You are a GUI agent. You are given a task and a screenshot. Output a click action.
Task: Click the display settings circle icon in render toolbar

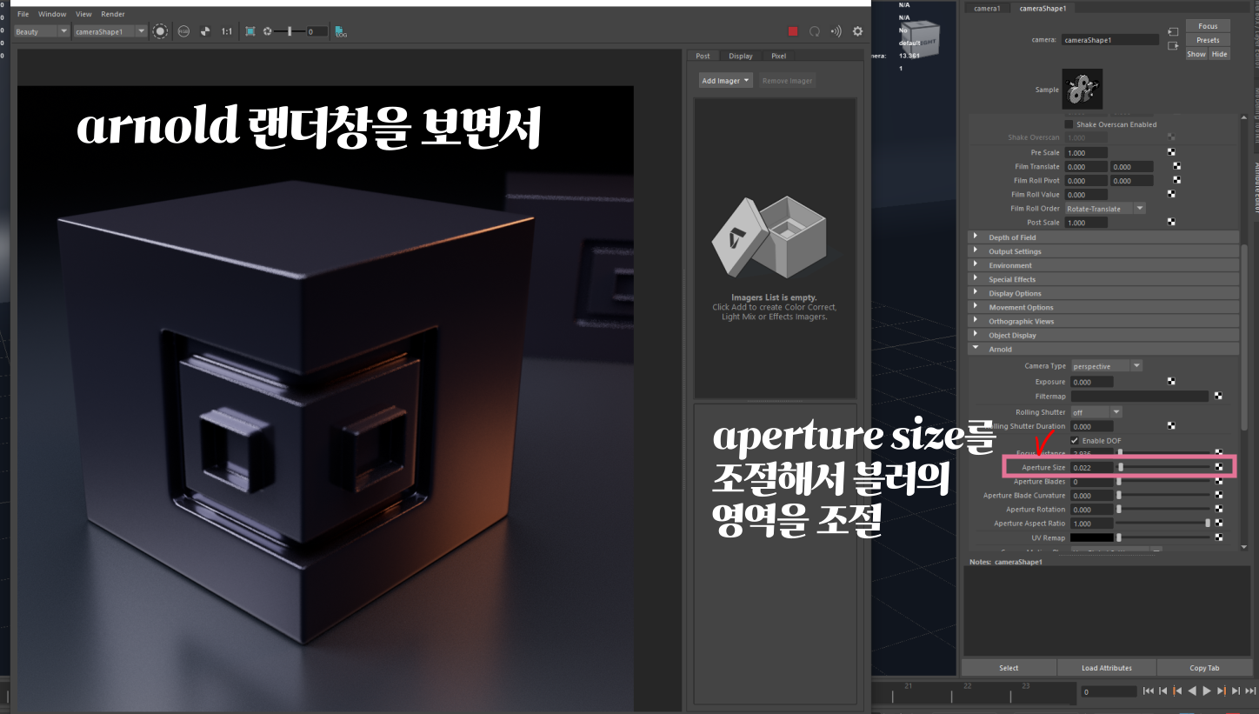click(160, 31)
